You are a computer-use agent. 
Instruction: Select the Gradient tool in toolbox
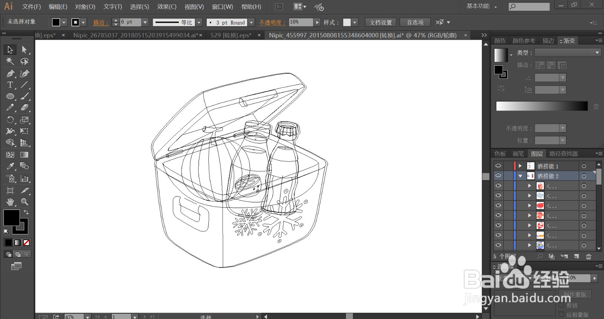coord(25,155)
